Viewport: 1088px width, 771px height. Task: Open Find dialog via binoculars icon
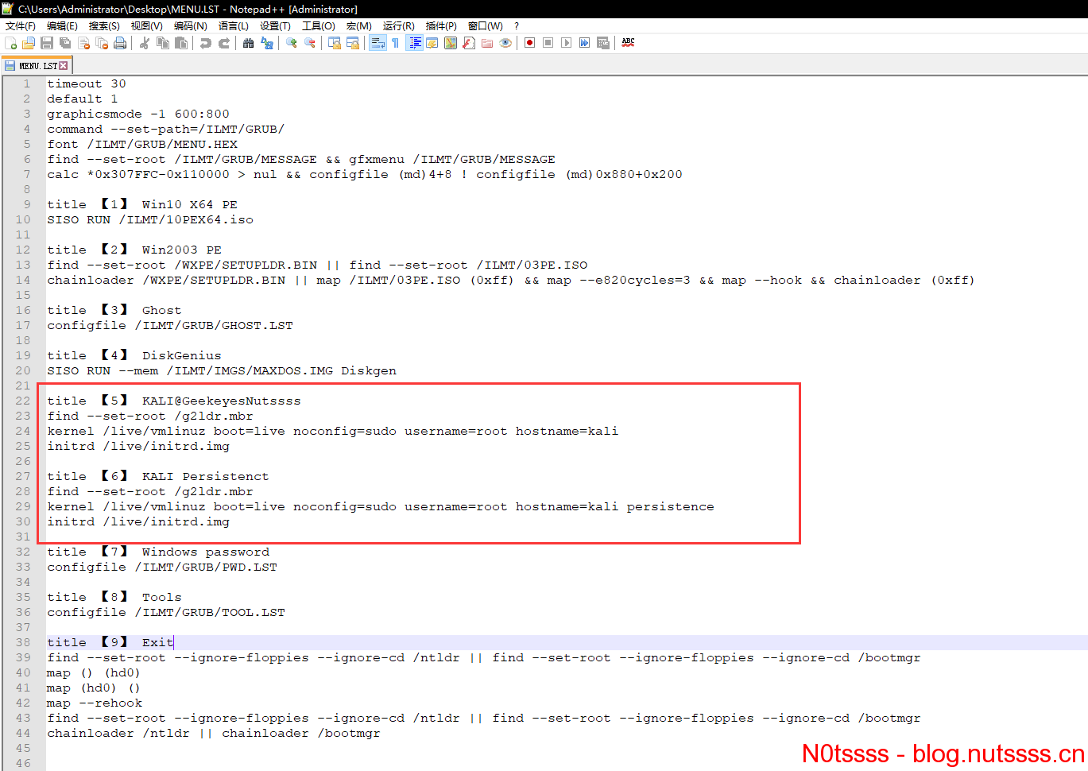[x=249, y=43]
